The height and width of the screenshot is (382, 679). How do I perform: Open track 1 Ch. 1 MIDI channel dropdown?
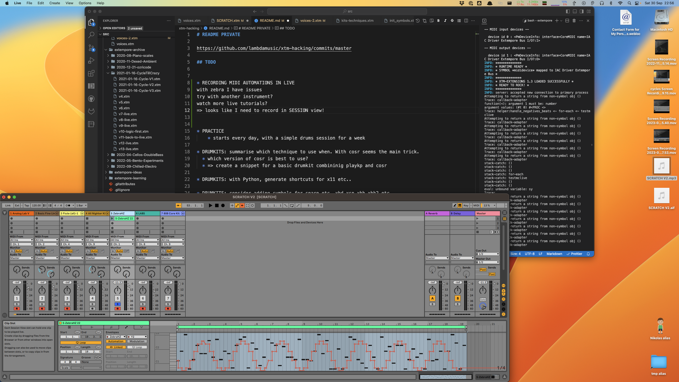coord(21,244)
